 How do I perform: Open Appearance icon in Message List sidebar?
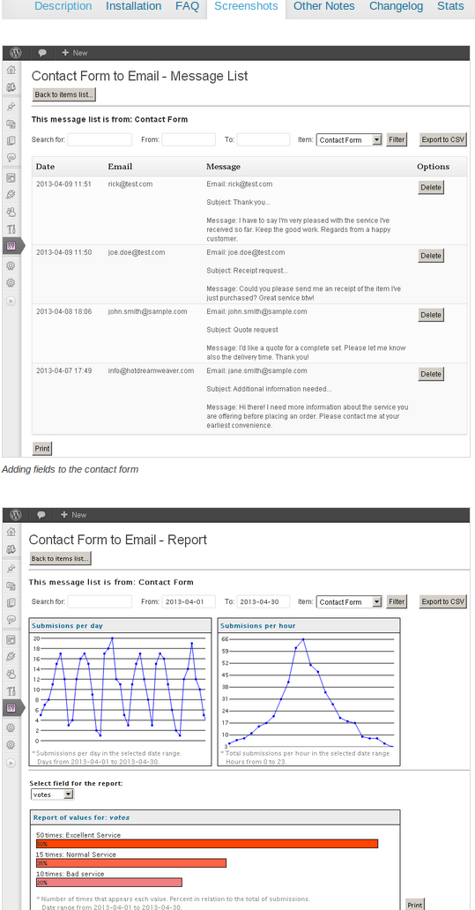[x=11, y=177]
